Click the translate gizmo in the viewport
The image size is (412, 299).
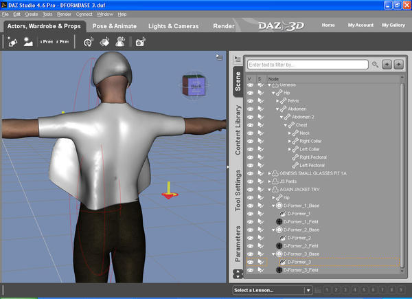coord(169,190)
